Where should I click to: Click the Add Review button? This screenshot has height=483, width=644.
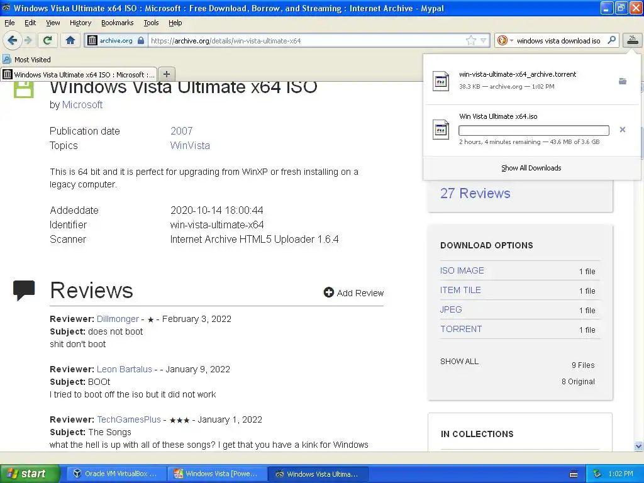point(353,293)
